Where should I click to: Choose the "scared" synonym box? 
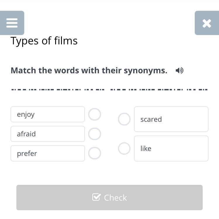point(171,119)
